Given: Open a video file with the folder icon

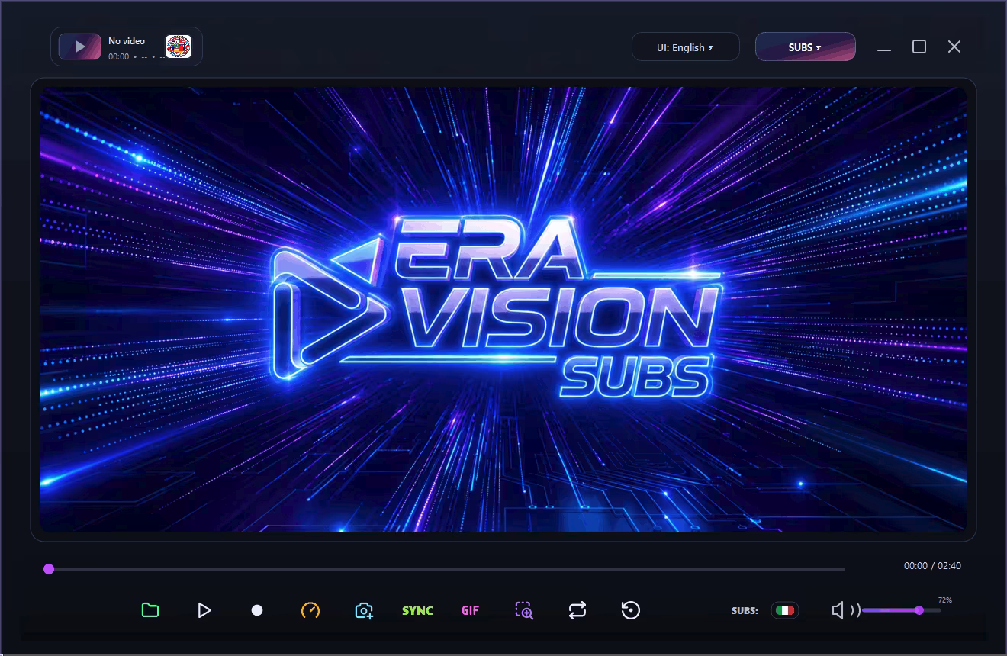Looking at the screenshot, I should 150,610.
